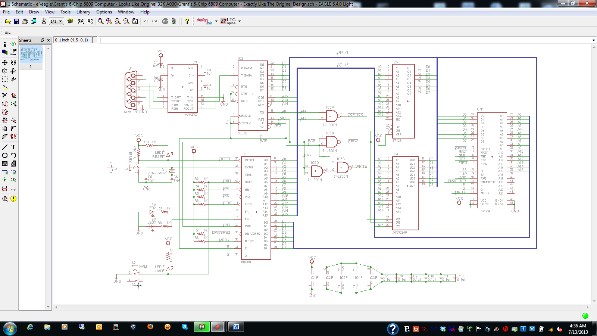Click the Show tool (eye icon)
This screenshot has height=336, width=597.
[13, 44]
